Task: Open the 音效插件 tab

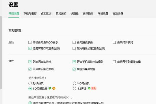Action: click(88, 14)
